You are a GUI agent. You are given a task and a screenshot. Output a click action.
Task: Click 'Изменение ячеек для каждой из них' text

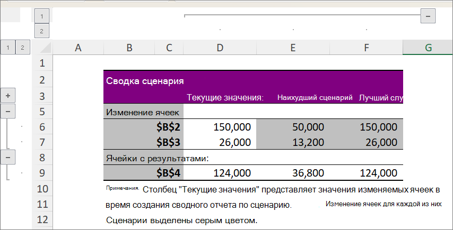384,204
